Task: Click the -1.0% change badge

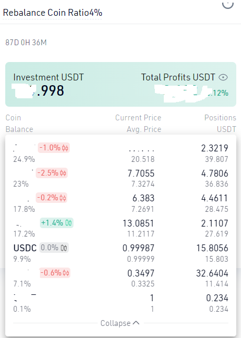Action: (x=54, y=148)
